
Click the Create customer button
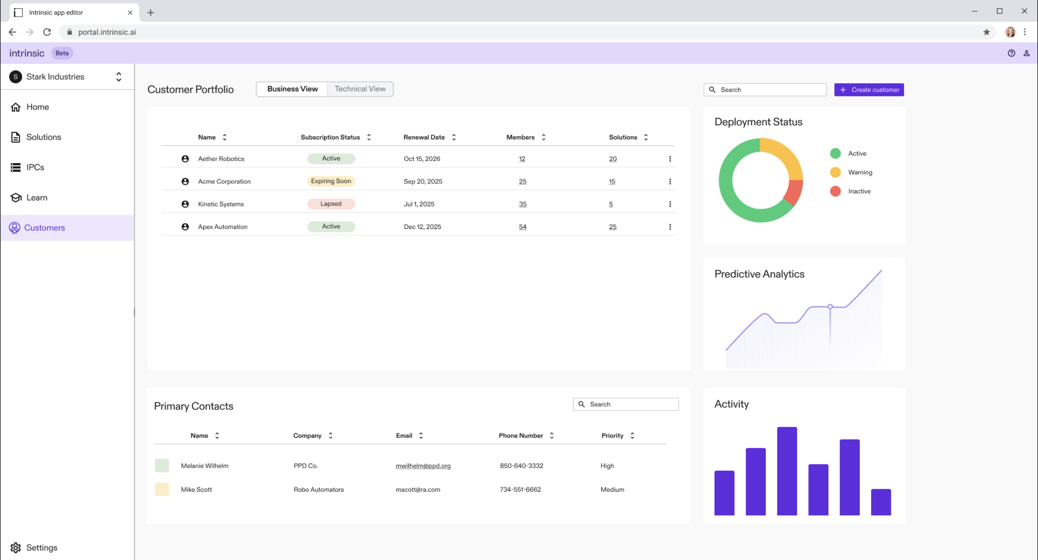pos(869,89)
